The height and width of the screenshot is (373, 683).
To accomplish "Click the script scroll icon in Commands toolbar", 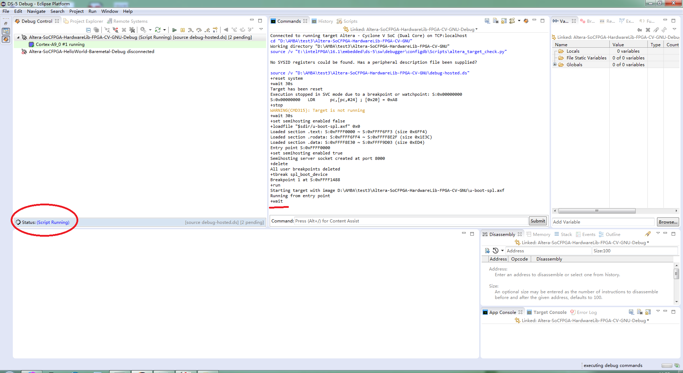I will 512,21.
